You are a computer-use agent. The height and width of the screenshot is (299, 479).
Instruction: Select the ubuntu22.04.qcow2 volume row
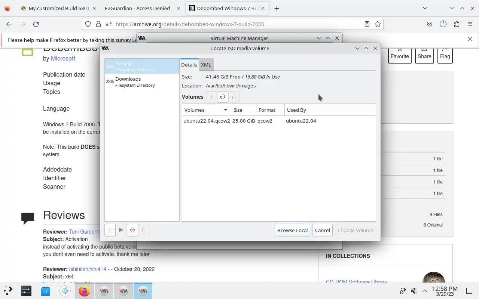click(x=279, y=121)
